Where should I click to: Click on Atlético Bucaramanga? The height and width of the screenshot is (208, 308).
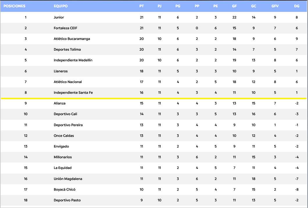72,39
